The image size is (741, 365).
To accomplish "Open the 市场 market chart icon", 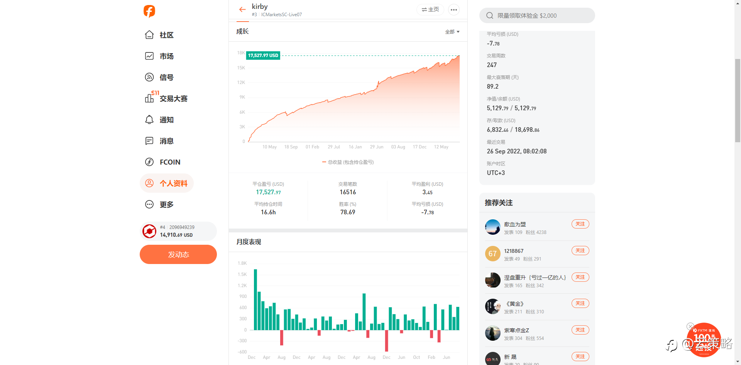I will [149, 56].
